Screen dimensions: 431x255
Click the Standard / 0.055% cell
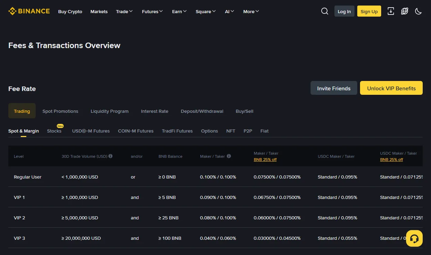point(338,238)
